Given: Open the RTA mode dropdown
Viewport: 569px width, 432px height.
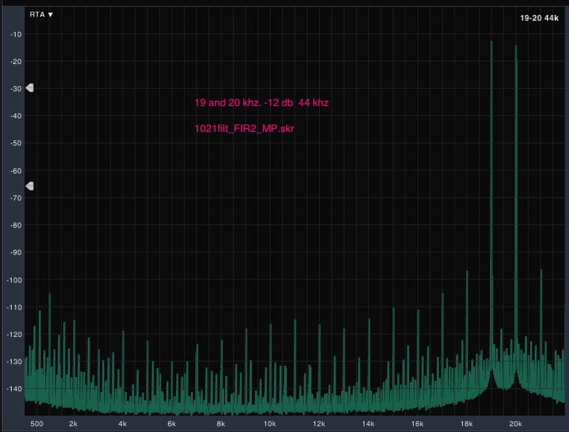Looking at the screenshot, I should (41, 14).
